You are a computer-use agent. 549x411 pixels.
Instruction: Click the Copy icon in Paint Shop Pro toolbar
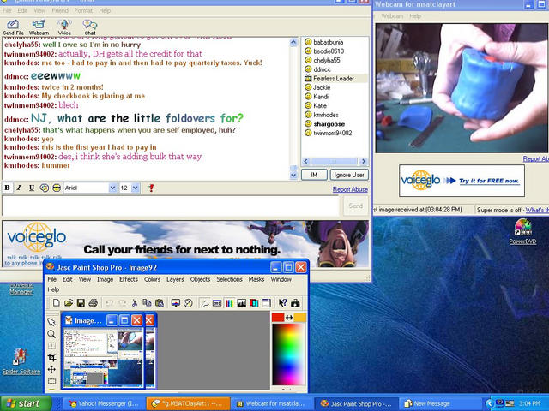pyautogui.click(x=147, y=302)
